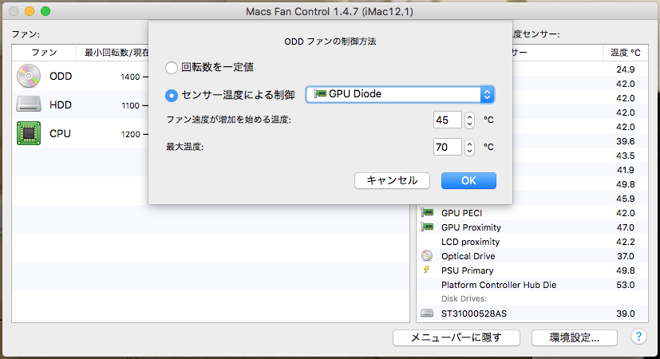Select the constant RPM value radio option
The image size is (660, 359).
click(172, 67)
